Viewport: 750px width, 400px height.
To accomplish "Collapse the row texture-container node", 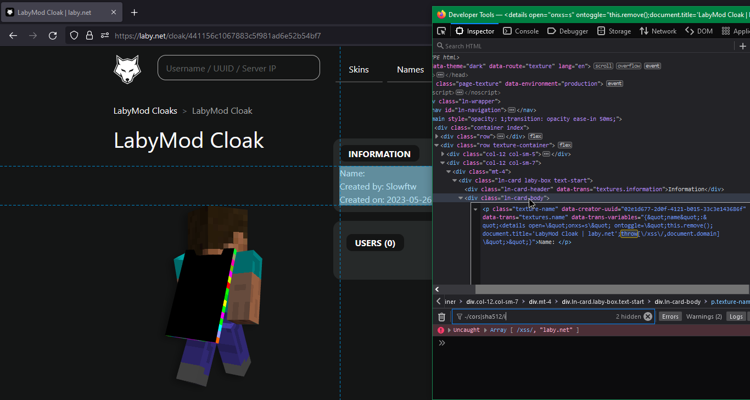I will (437, 145).
